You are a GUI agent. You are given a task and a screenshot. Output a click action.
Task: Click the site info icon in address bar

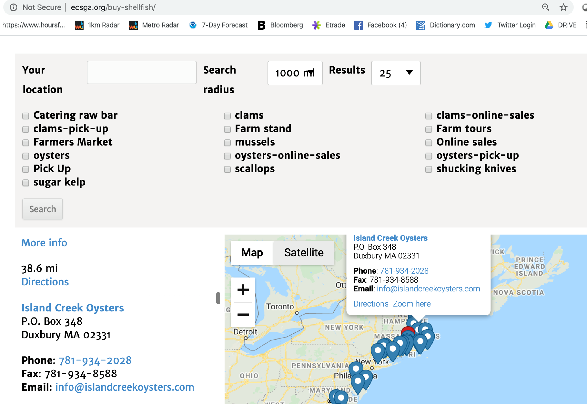click(x=13, y=7)
